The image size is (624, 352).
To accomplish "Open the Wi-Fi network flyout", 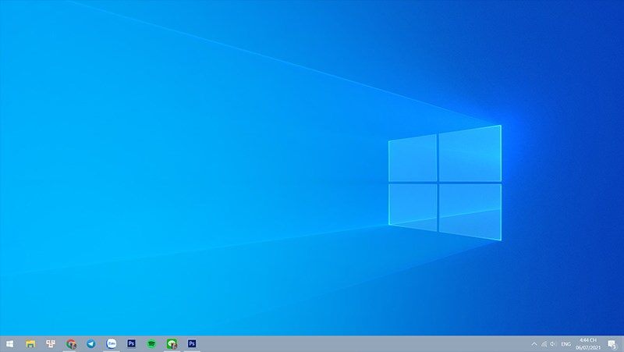I will tap(544, 344).
